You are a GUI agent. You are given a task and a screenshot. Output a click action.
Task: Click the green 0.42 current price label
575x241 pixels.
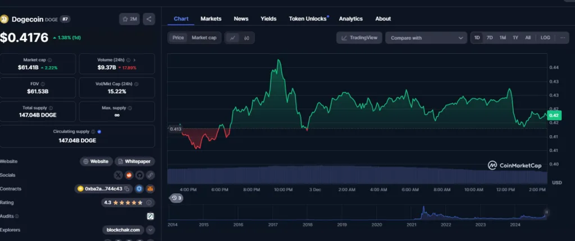tap(554, 115)
